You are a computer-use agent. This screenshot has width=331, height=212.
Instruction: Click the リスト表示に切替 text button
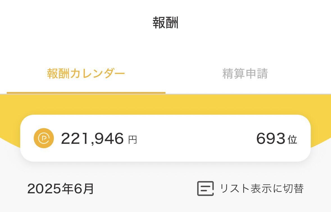(x=262, y=189)
